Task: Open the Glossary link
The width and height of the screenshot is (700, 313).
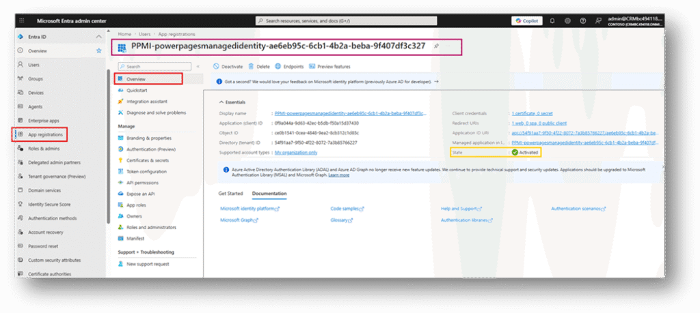Action: coord(342,220)
